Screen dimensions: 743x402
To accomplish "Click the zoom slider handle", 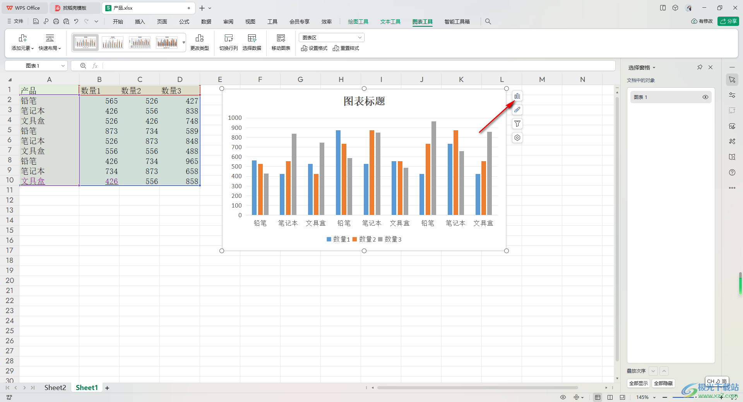I will tap(696, 397).
